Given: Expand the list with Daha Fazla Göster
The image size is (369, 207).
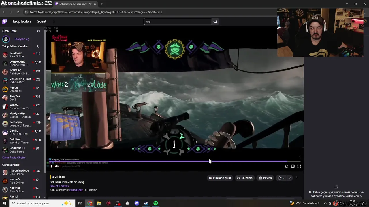Looking at the screenshot, I should (x=14, y=158).
